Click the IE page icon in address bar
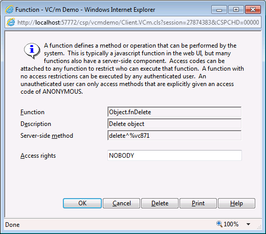 point(11,23)
